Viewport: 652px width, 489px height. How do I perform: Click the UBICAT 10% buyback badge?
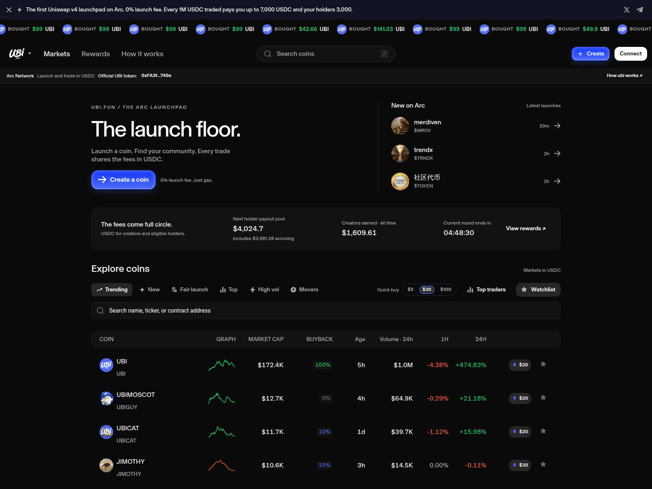coord(325,432)
